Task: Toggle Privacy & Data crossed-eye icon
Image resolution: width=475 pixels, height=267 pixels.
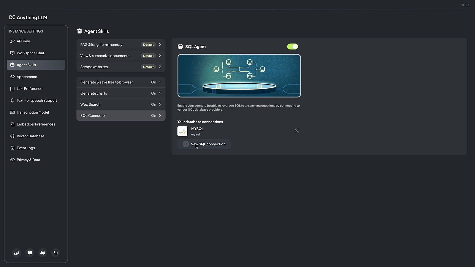Action: point(12,160)
